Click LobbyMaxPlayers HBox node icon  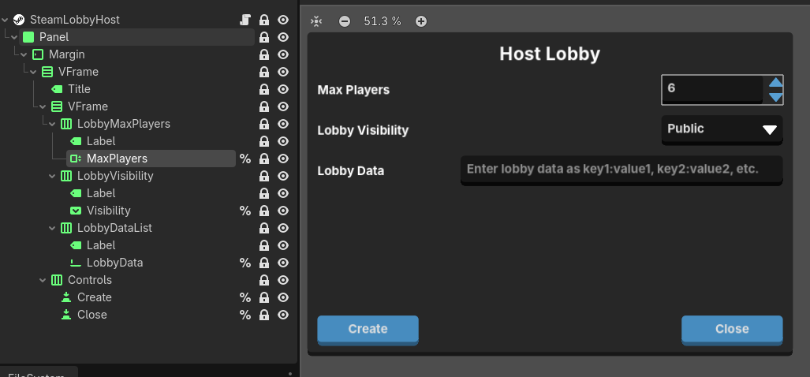coord(66,124)
